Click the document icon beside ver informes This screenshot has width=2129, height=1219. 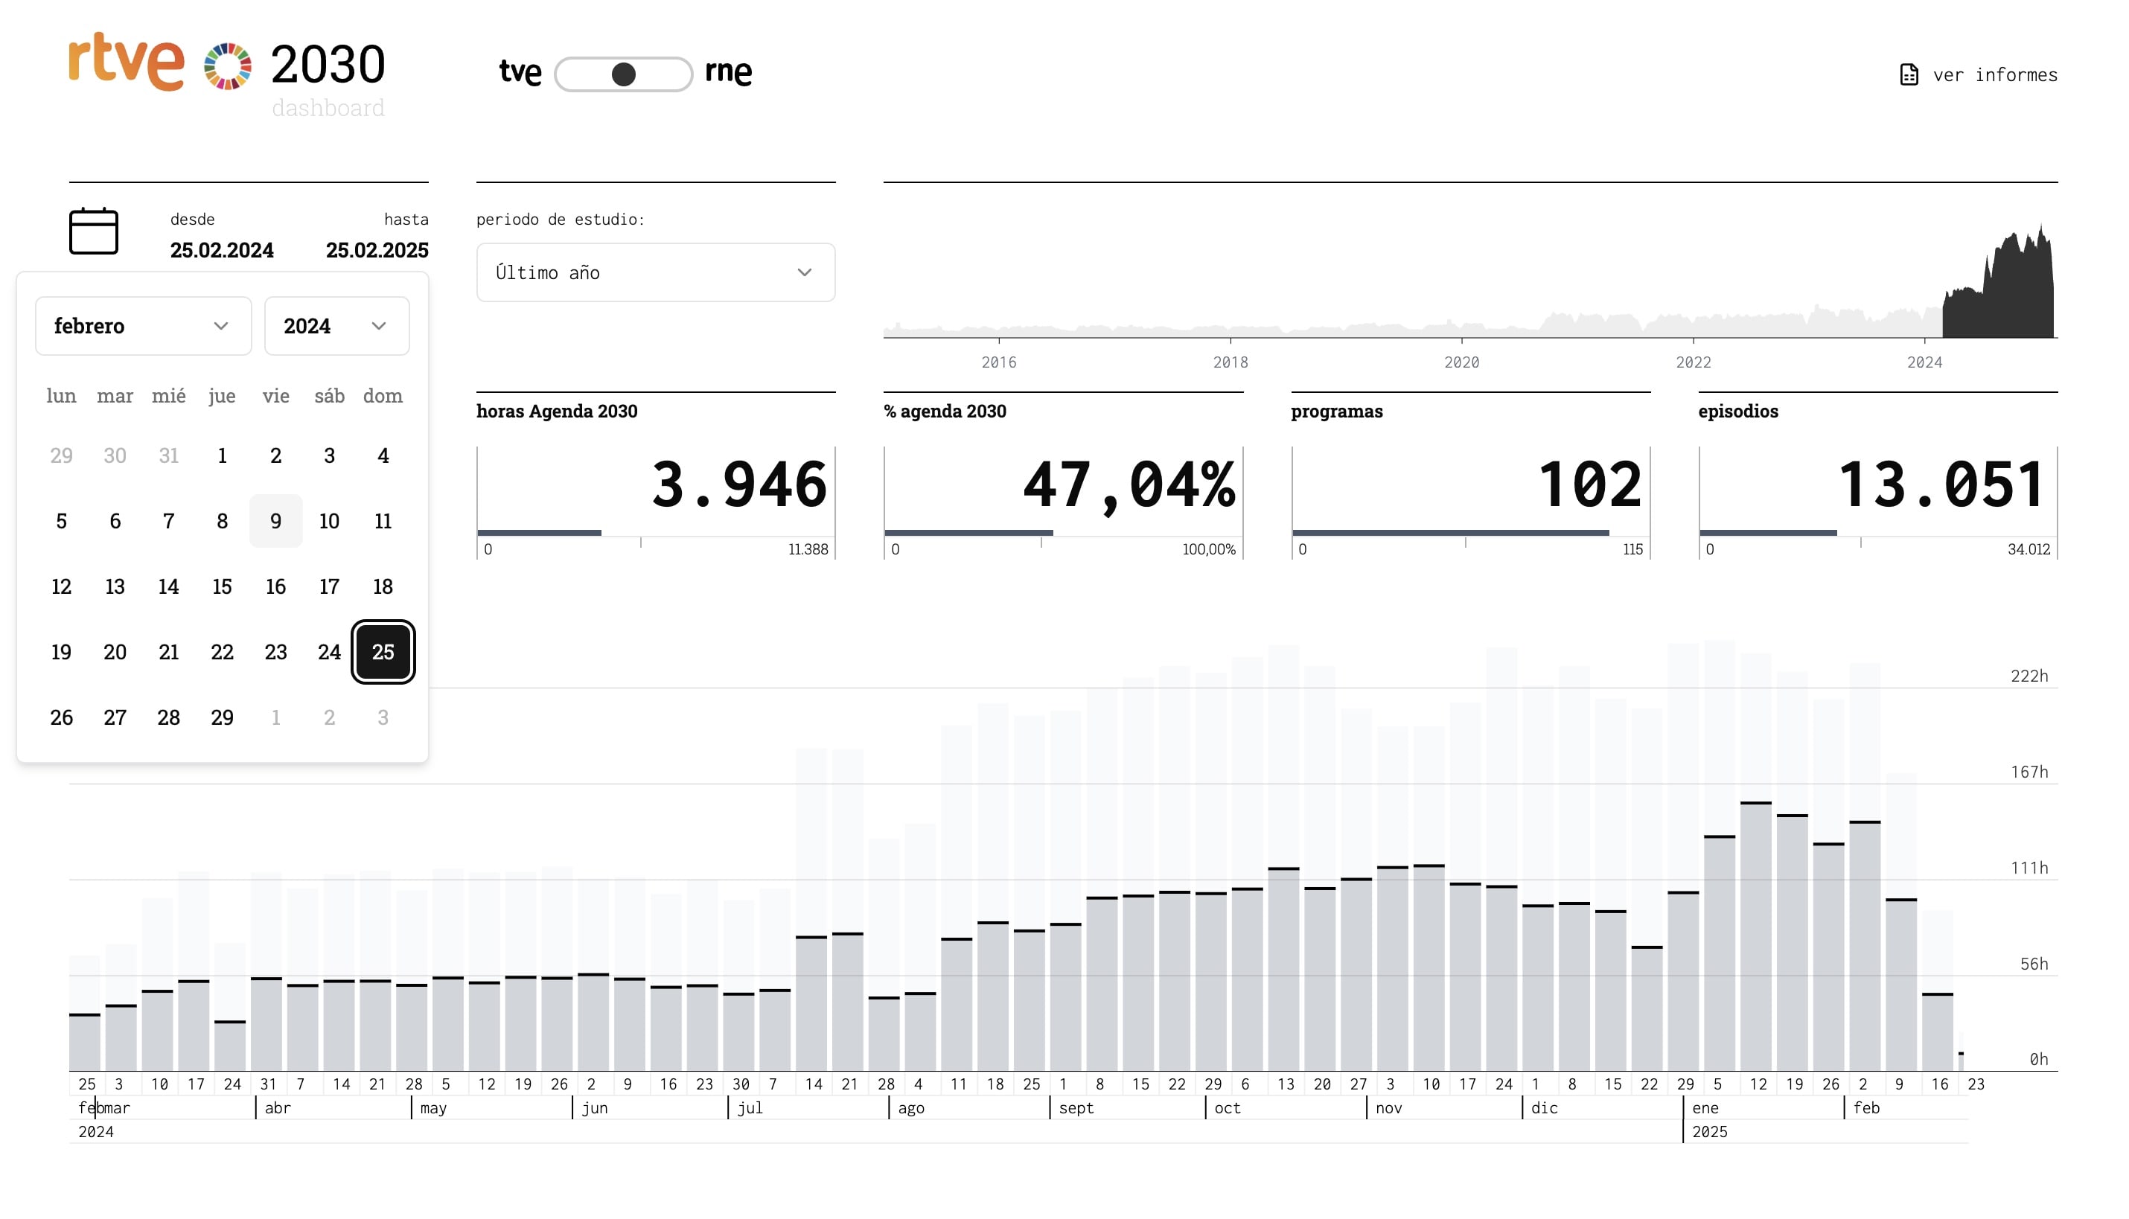click(x=1909, y=74)
